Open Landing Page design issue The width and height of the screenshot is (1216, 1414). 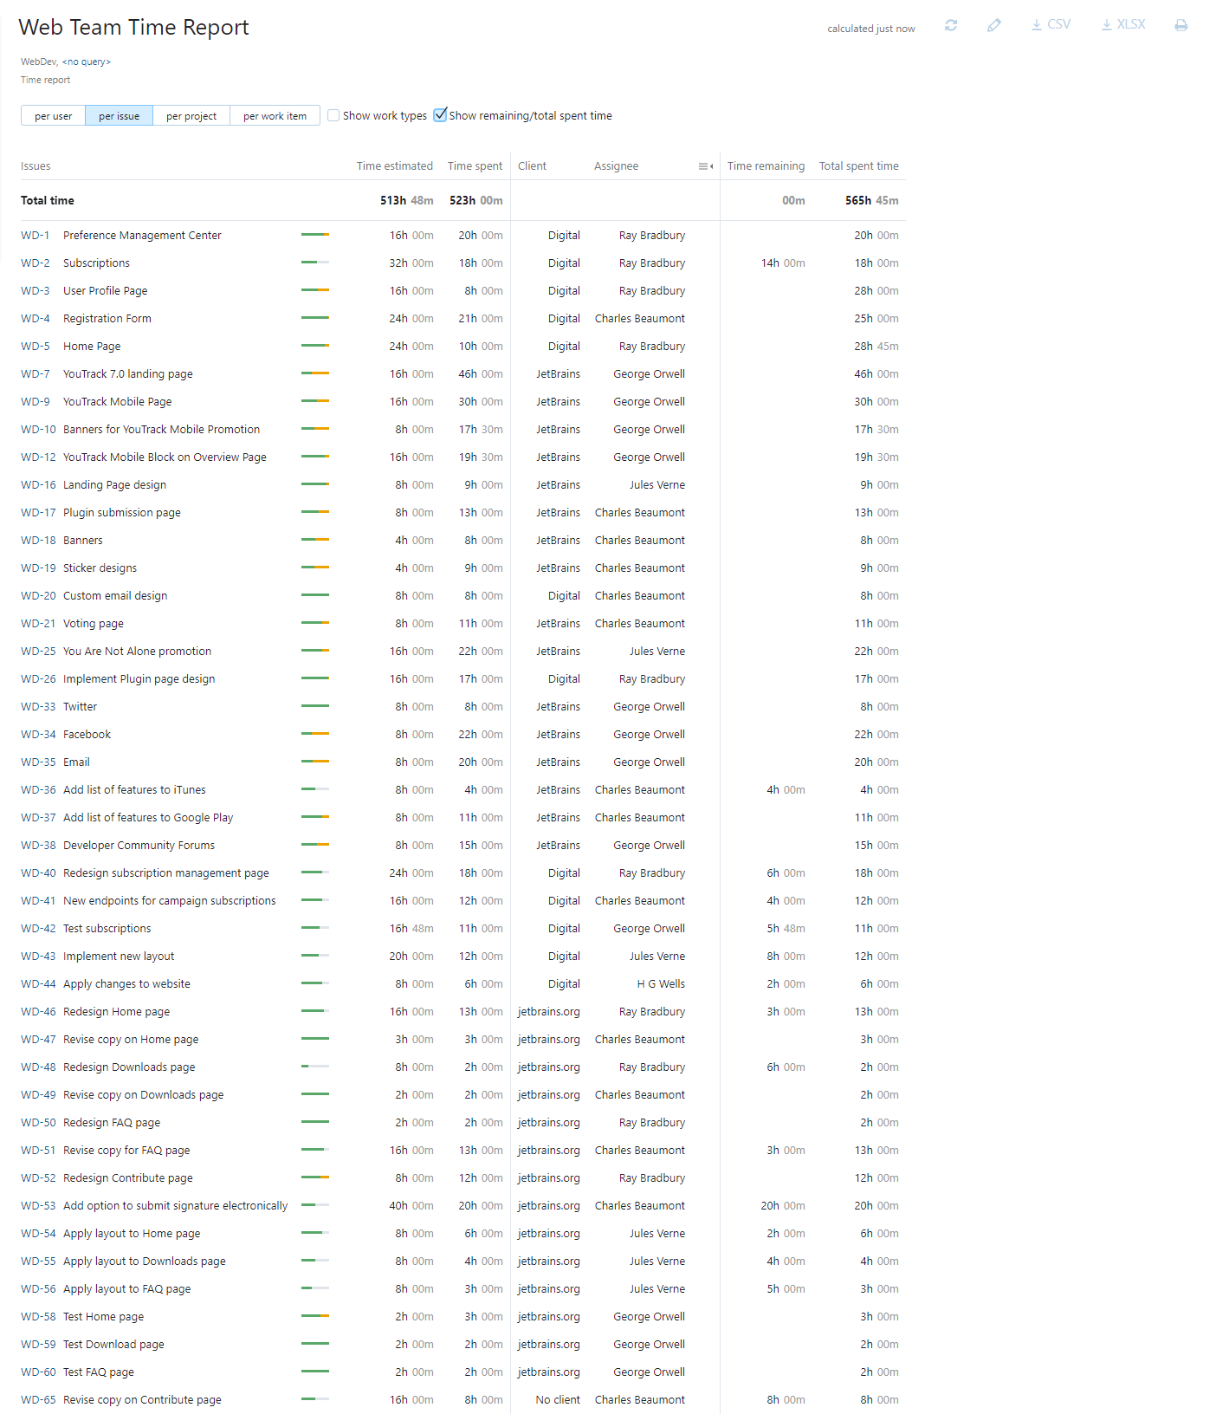(x=114, y=485)
